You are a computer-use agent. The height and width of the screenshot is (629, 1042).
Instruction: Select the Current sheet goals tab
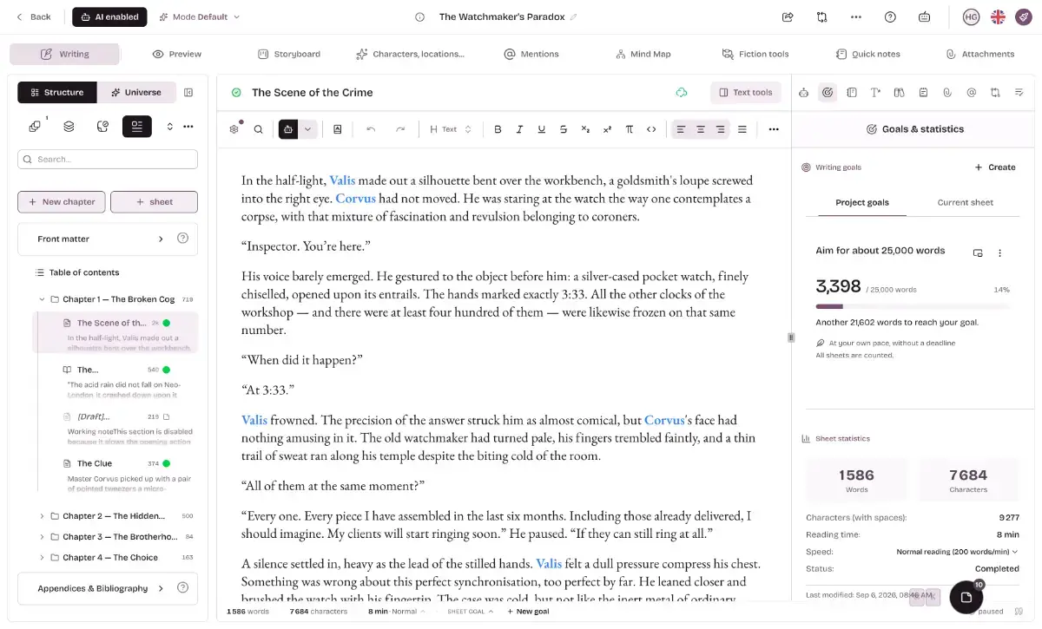965,202
